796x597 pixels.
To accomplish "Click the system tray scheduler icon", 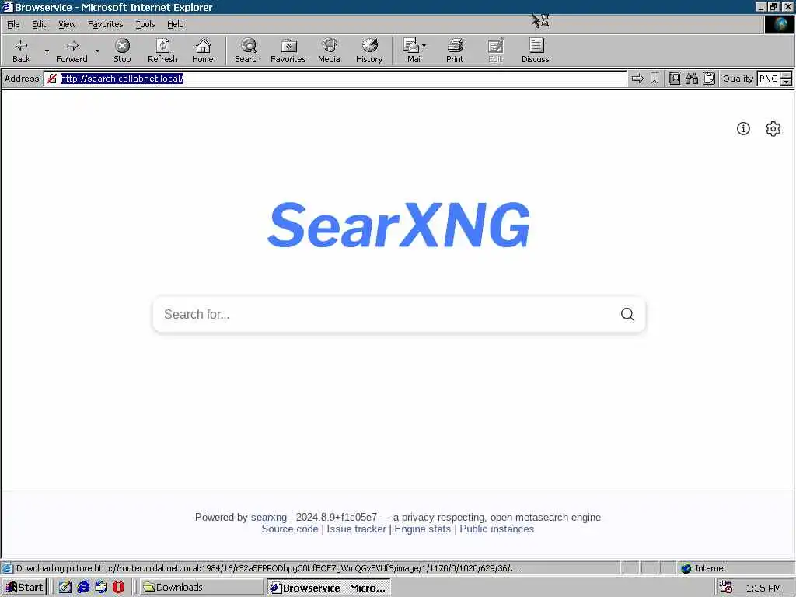I will [726, 588].
